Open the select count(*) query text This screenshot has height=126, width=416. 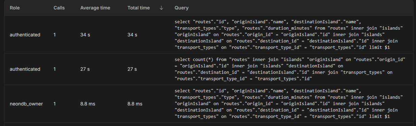click(290, 69)
